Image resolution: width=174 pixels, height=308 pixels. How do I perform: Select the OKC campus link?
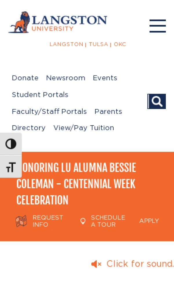tap(120, 44)
